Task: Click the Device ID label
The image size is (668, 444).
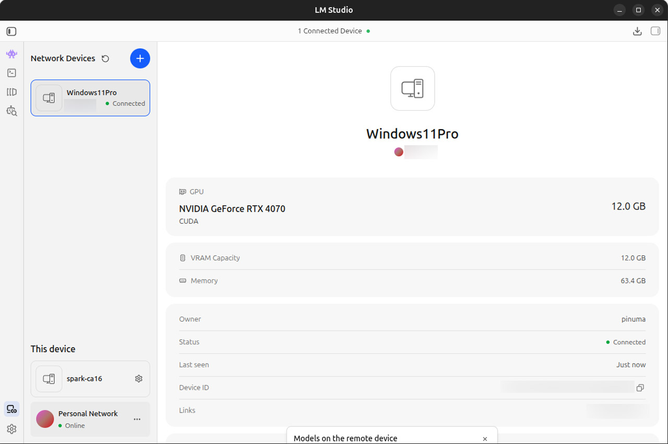Action: pos(194,388)
